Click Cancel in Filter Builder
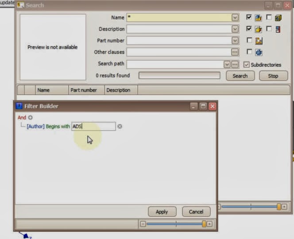Image resolution: width=294 pixels, height=239 pixels. [196, 212]
